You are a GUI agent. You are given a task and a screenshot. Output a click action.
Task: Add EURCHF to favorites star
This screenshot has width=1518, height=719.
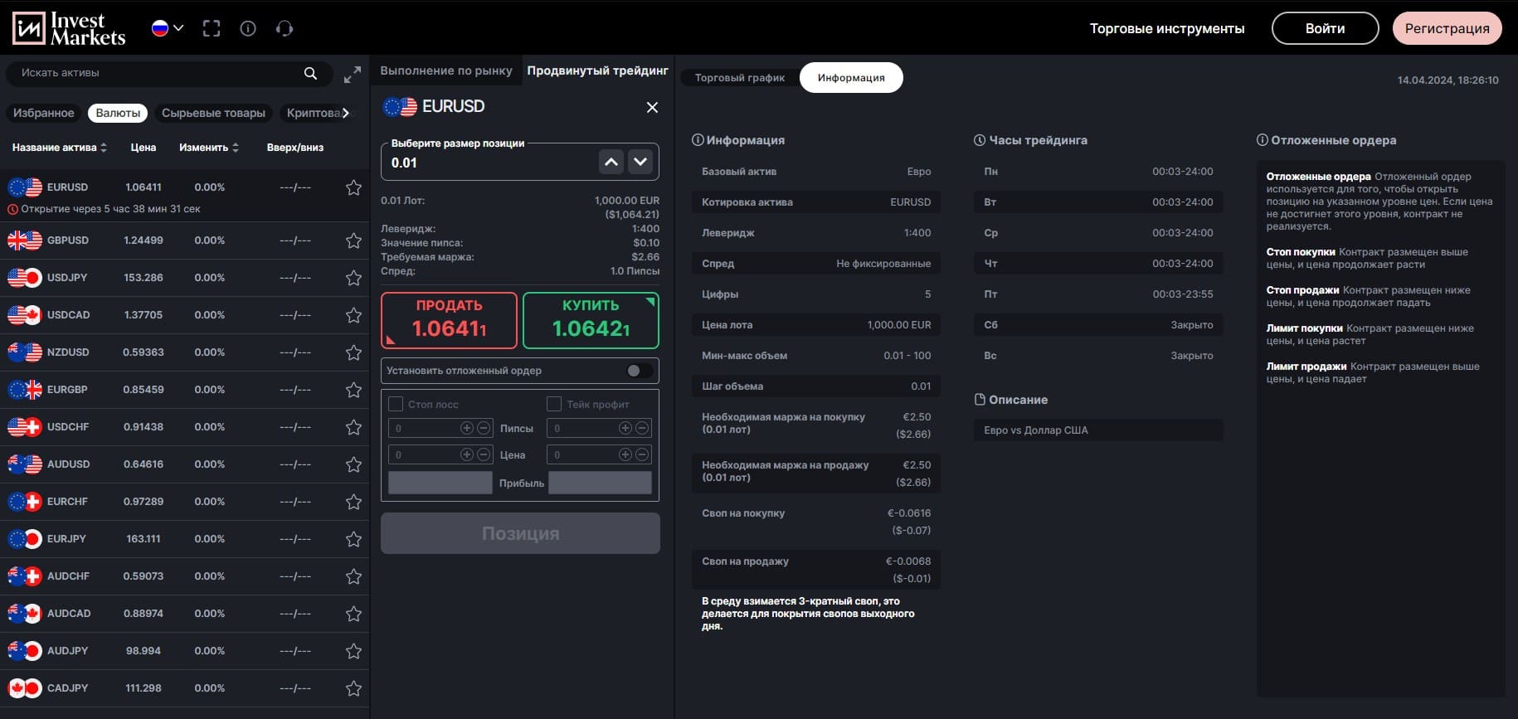353,502
